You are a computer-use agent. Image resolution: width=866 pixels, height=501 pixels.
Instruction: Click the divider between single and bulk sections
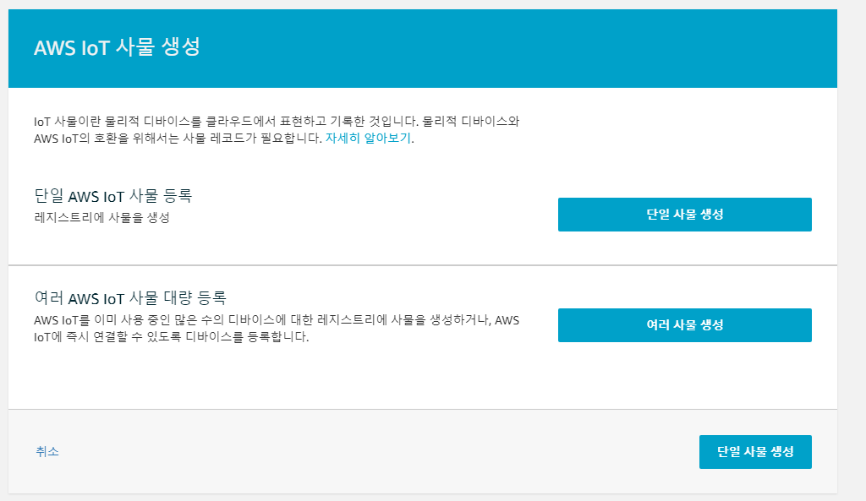point(423,265)
